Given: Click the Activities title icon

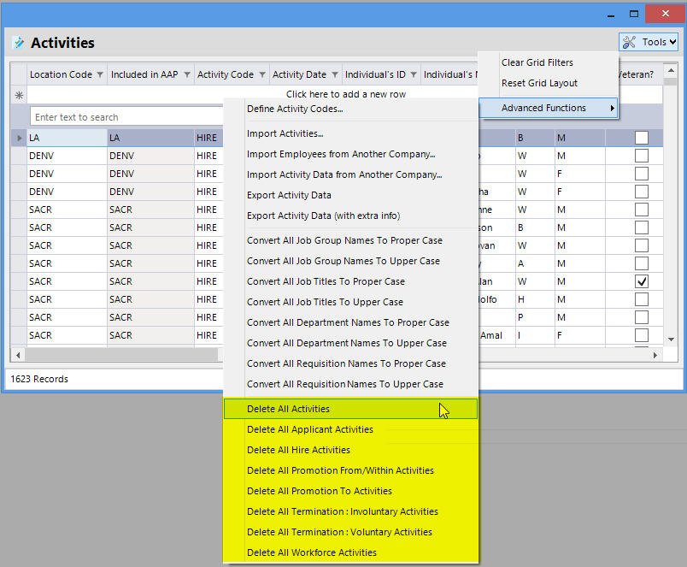Looking at the screenshot, I should tap(19, 43).
